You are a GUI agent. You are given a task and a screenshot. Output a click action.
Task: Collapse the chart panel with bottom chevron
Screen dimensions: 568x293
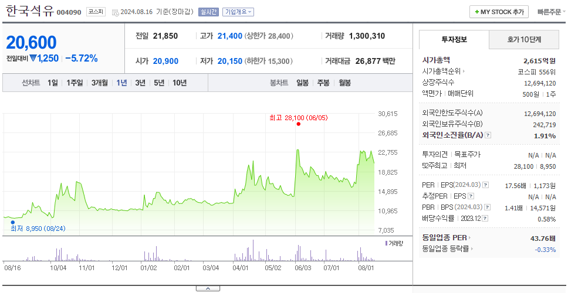pyautogui.click(x=208, y=288)
